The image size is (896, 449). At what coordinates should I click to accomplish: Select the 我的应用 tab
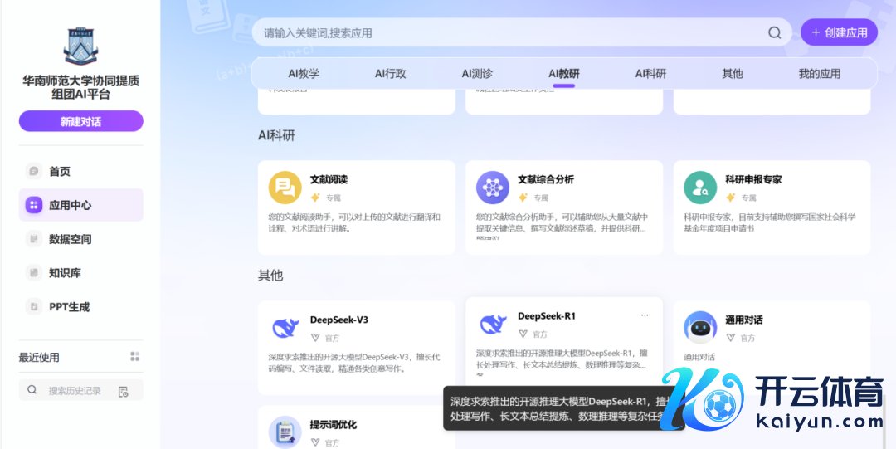(x=819, y=74)
